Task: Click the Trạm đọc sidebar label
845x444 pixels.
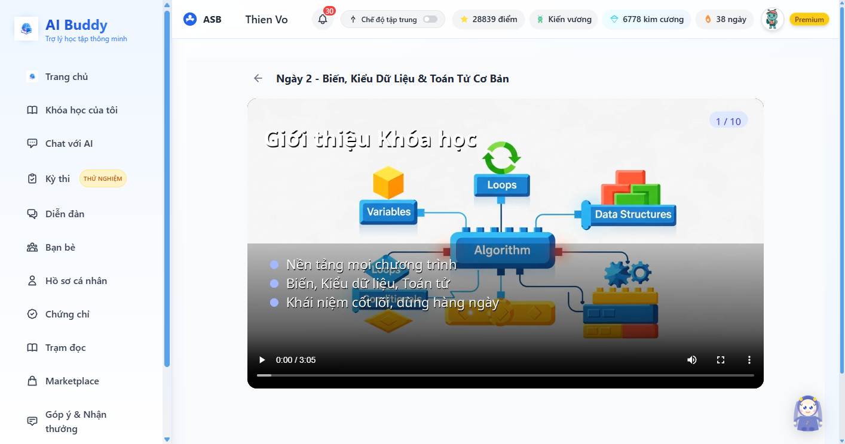Action: (66, 347)
